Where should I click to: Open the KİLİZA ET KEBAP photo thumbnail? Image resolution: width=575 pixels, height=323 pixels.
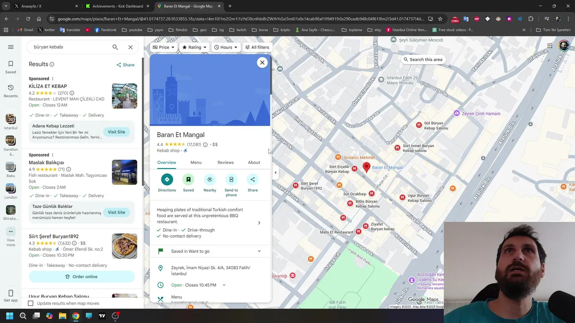tap(124, 96)
